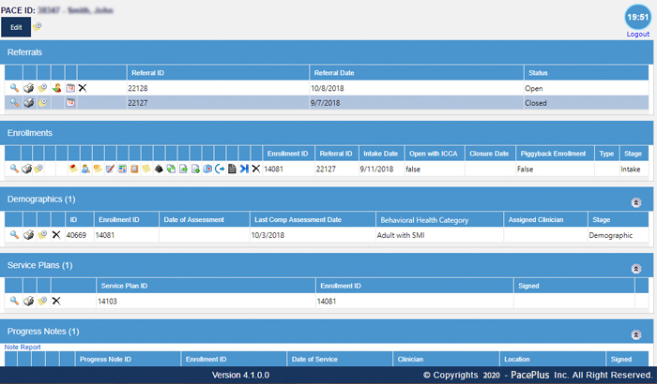657x384 pixels.
Task: Delete demographic record 40669 with X icon
Action: tap(56, 235)
